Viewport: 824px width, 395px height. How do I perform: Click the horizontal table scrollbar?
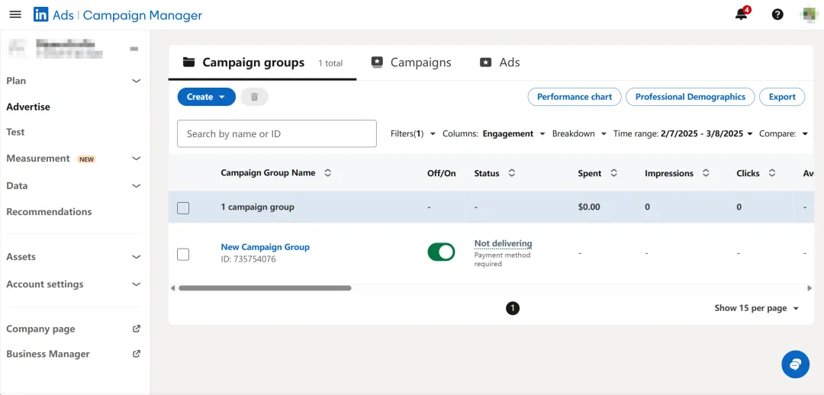[265, 288]
